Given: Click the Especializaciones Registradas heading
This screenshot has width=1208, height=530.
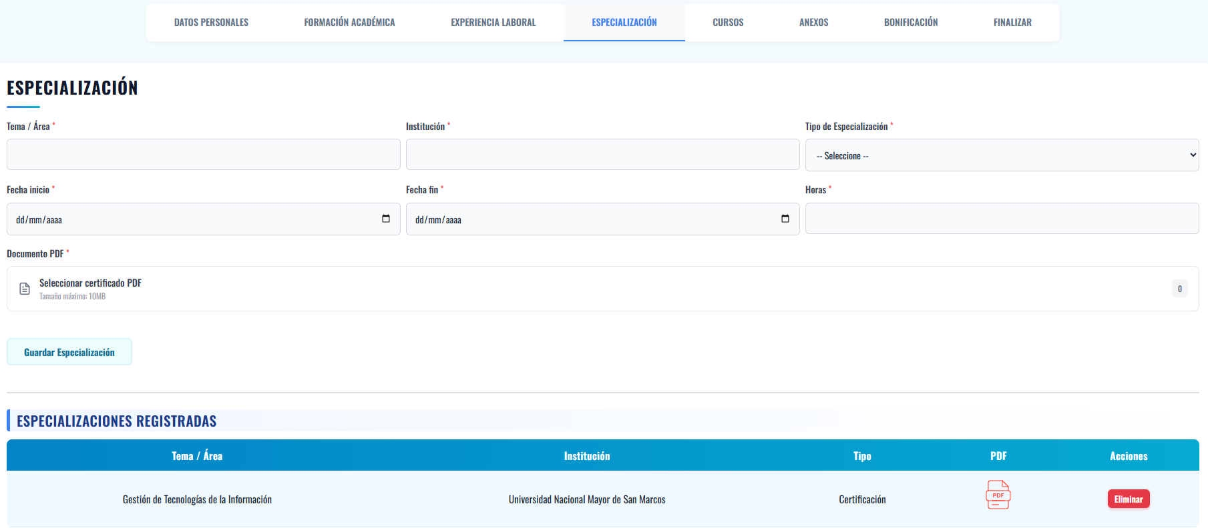Looking at the screenshot, I should click(x=117, y=421).
